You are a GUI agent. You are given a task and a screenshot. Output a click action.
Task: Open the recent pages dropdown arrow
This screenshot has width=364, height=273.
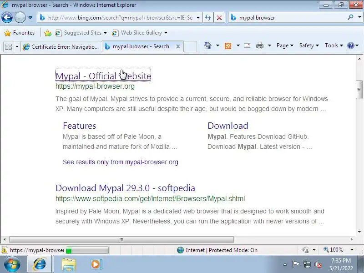pos(30,18)
